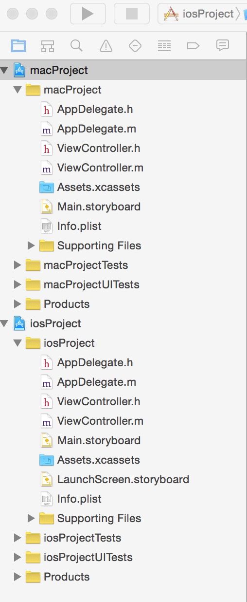
Task: Open the Report navigator speech bubble icon
Action: click(222, 46)
